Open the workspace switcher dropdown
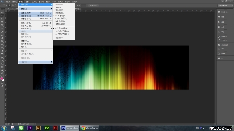Viewport: 234px width, 131px height. (x=225, y=5)
